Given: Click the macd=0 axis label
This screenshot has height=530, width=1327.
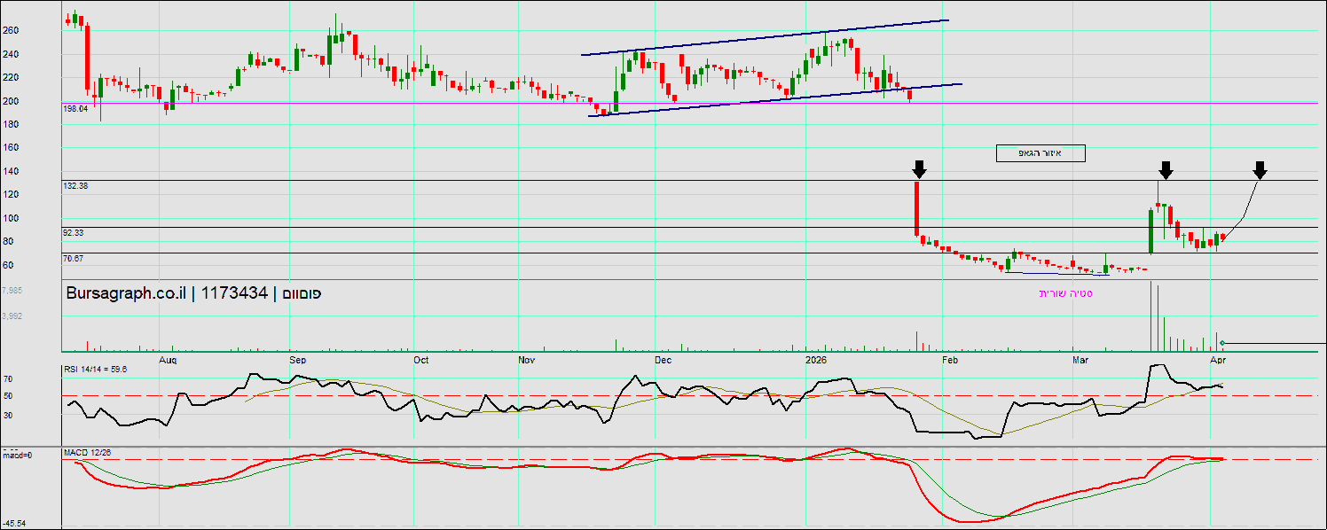Looking at the screenshot, I should (x=17, y=455).
